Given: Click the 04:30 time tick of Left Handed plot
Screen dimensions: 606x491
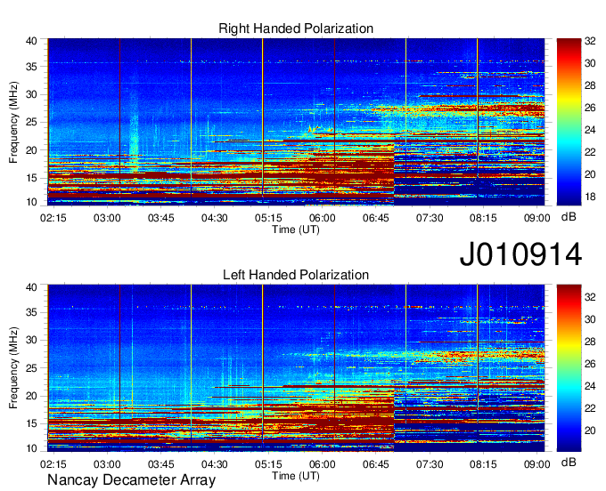Looking at the screenshot, I should [215, 464].
